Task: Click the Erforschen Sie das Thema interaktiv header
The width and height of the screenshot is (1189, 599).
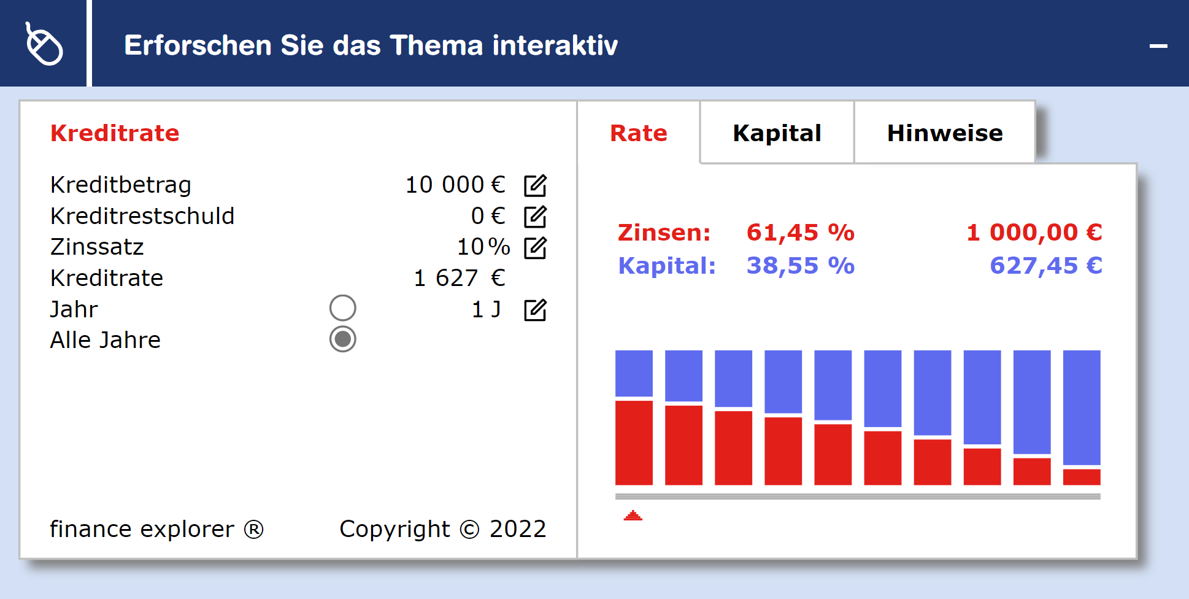Action: [x=371, y=45]
